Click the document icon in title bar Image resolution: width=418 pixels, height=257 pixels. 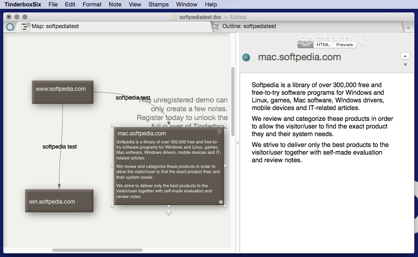coord(175,17)
